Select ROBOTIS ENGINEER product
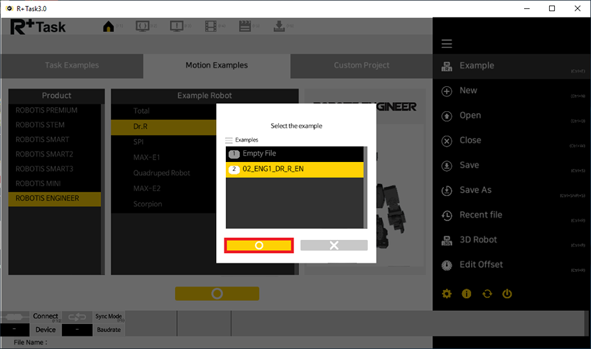The height and width of the screenshot is (349, 591). [54, 199]
